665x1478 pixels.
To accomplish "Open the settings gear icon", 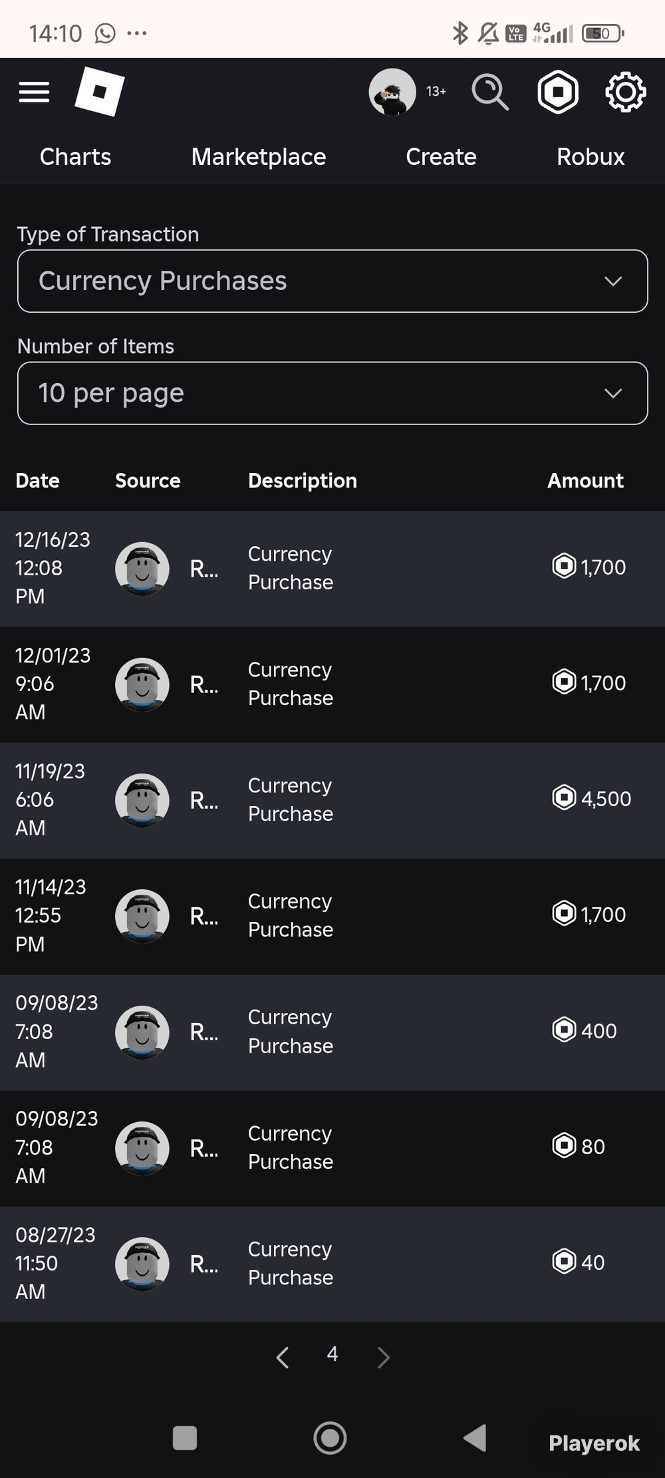I will [x=625, y=92].
